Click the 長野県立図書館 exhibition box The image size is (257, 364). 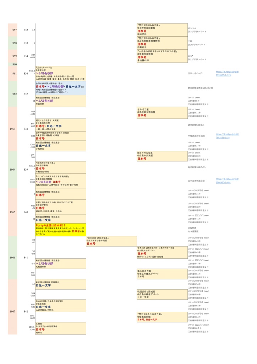pos(162,30)
